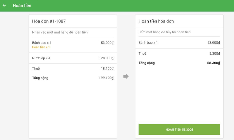Click the 199.100₫ invoice total
The image size is (234, 140).
click(106, 78)
